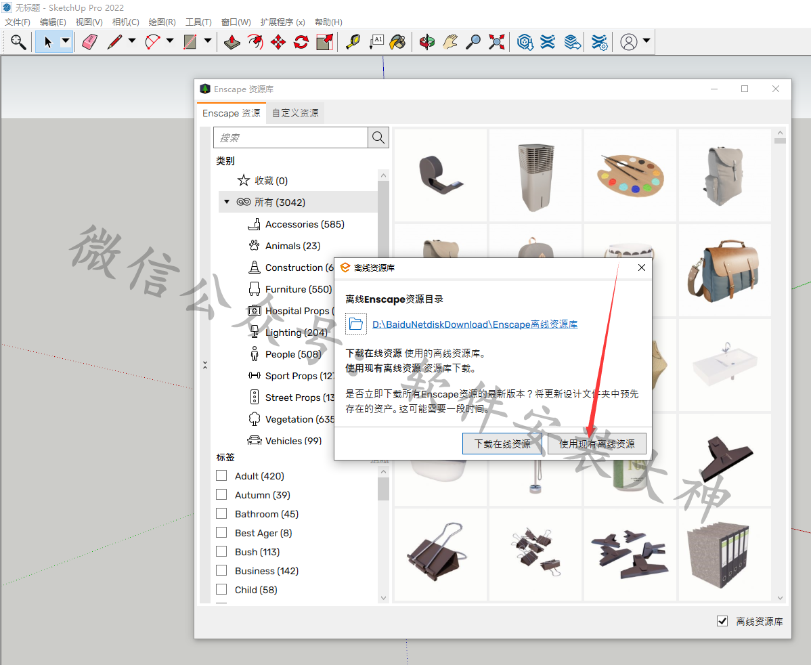The image size is (811, 665).
Task: Open the Select tool dropdown arrow
Action: (66, 41)
